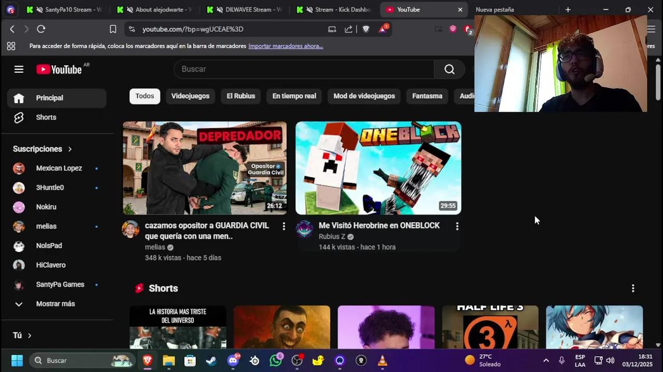Open Brave Shields lion icon

pyautogui.click(x=366, y=29)
